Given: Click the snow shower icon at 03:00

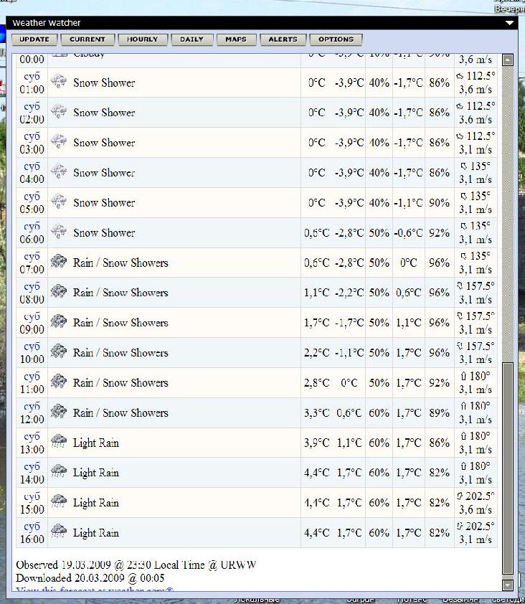Looking at the screenshot, I should tap(59, 142).
